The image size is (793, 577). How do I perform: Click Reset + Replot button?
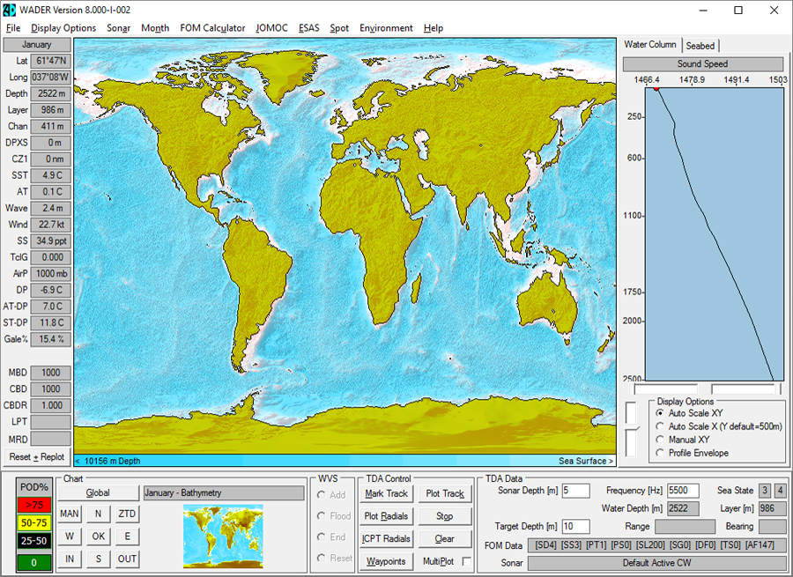[36, 456]
